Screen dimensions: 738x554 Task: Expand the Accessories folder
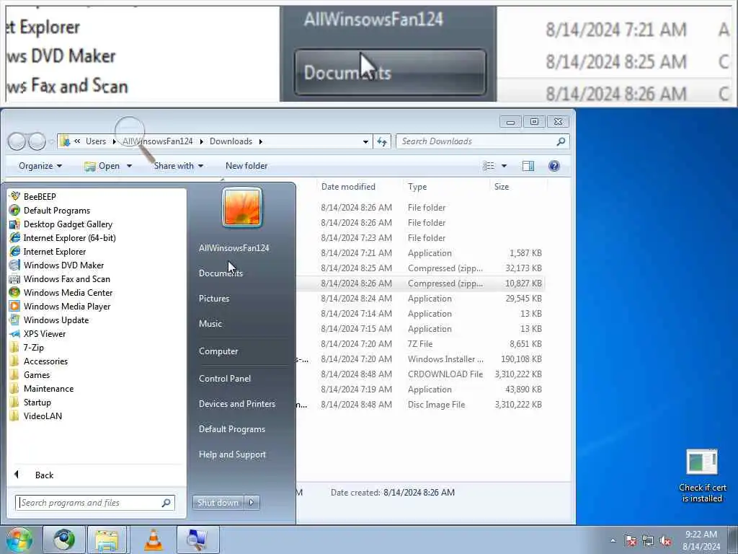coord(45,361)
